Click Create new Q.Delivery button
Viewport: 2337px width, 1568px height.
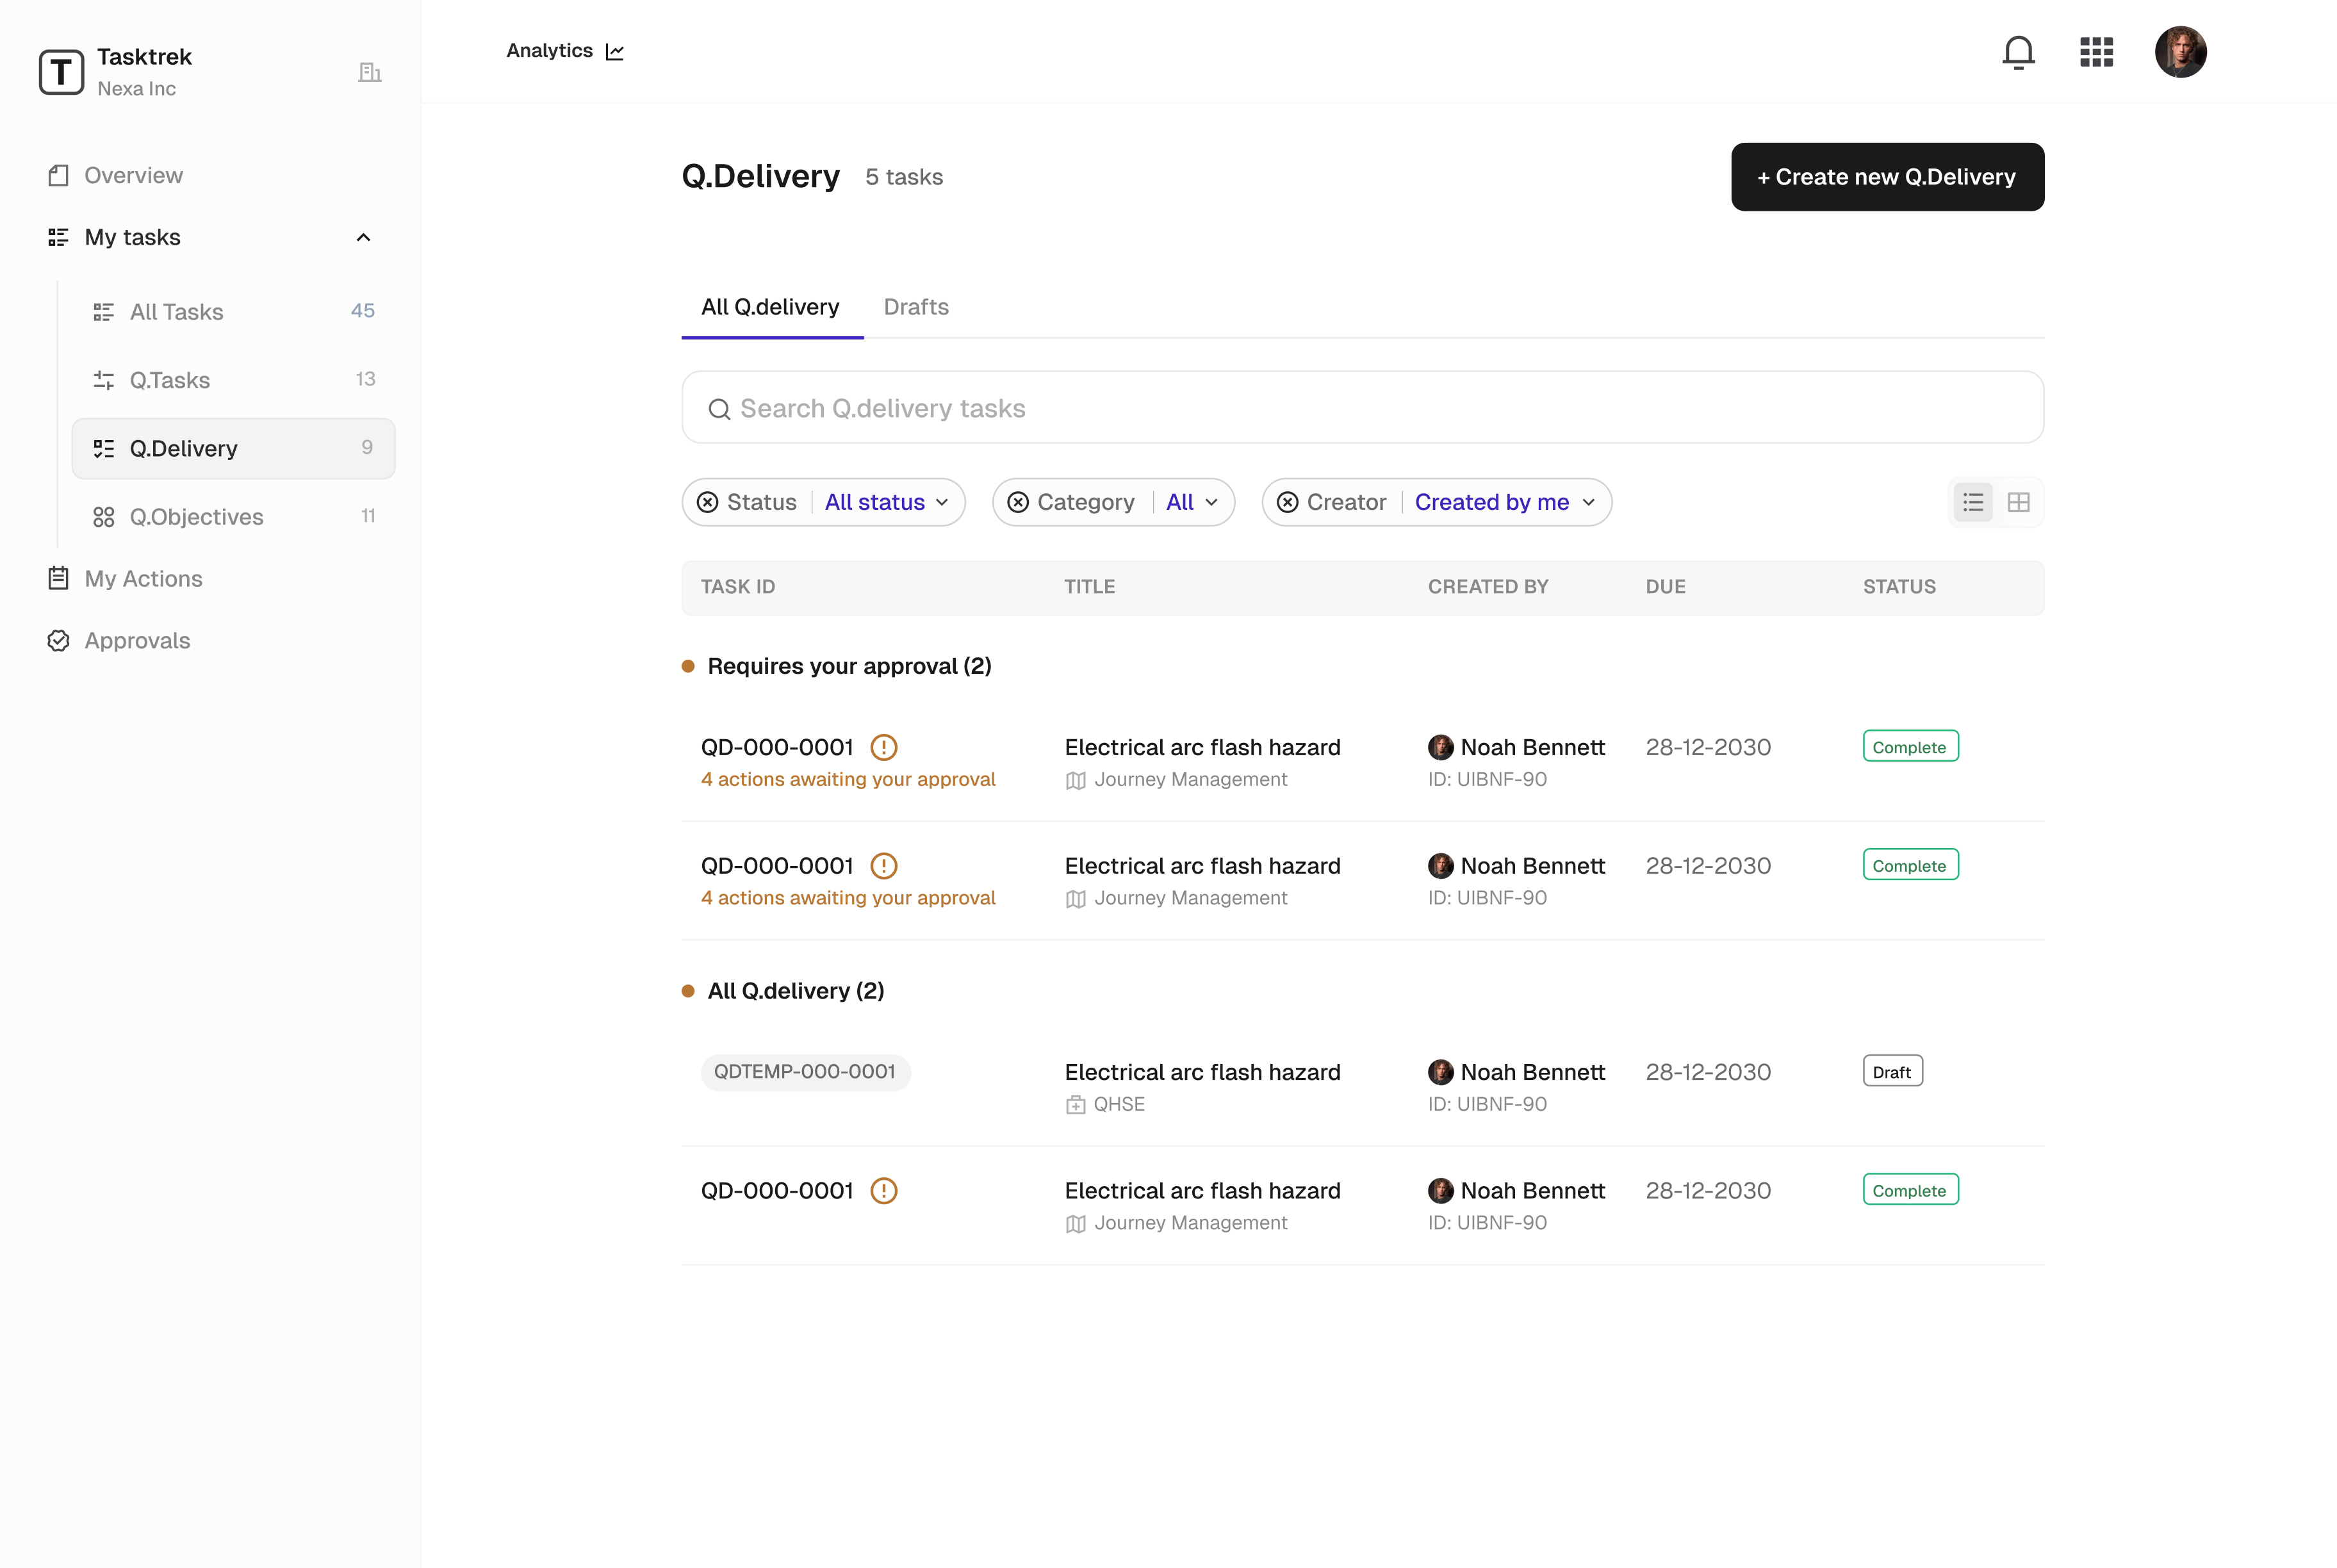pos(1887,177)
